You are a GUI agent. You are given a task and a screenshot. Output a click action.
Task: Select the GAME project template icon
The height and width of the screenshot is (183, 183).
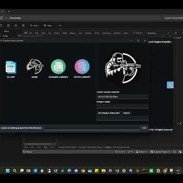(x=35, y=67)
